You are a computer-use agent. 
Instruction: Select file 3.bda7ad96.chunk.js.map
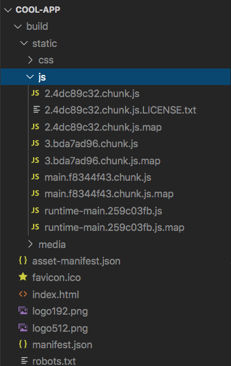(x=103, y=161)
